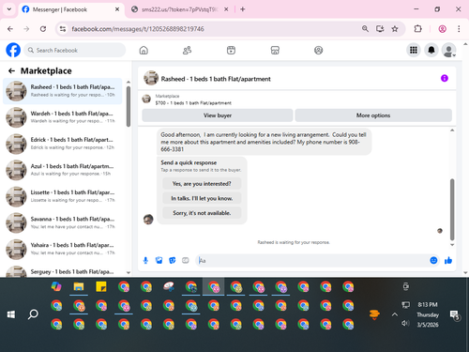Reload the page
Viewport: 469px width, 352px height.
(43, 29)
